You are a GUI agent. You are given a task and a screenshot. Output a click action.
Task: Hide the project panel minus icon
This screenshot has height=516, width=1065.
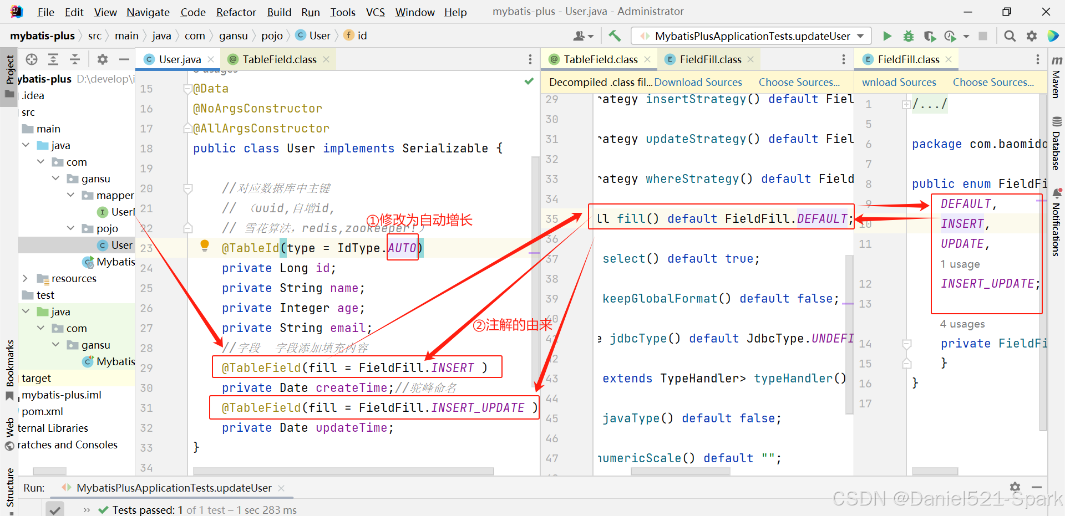tap(124, 59)
